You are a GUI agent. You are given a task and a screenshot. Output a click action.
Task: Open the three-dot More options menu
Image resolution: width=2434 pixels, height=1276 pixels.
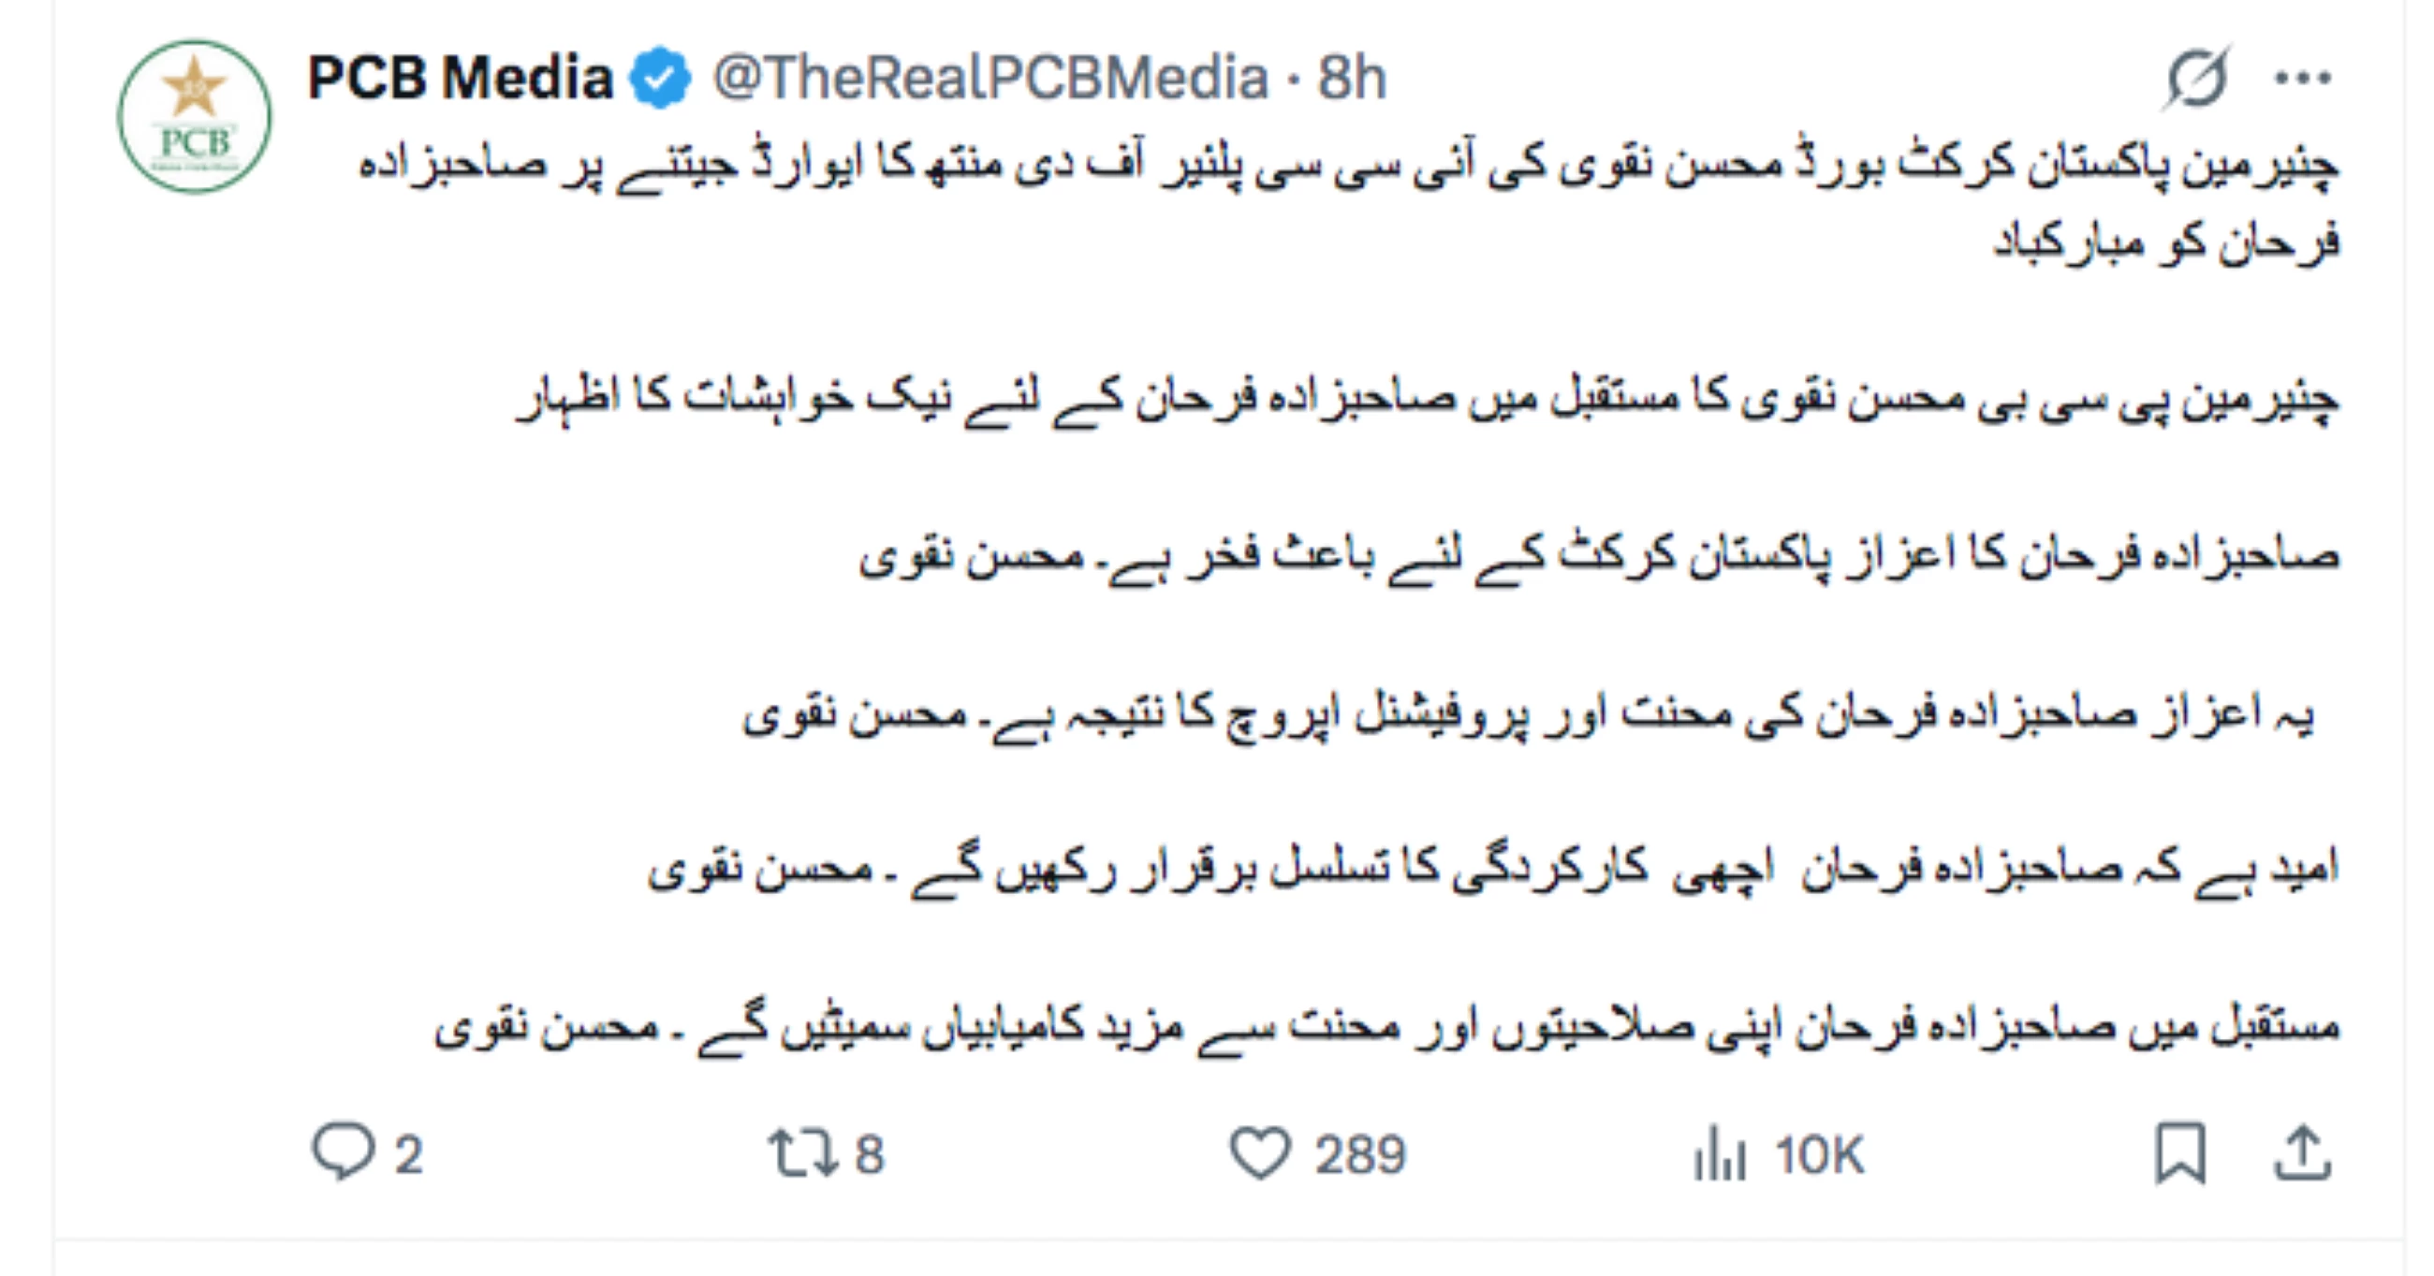2303,78
